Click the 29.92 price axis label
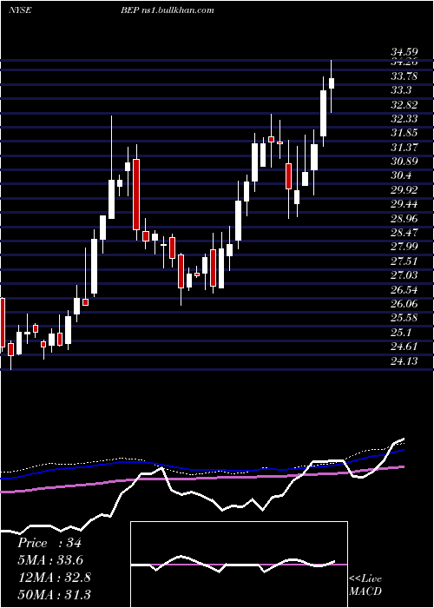The height and width of the screenshot is (608, 434). 404,190
